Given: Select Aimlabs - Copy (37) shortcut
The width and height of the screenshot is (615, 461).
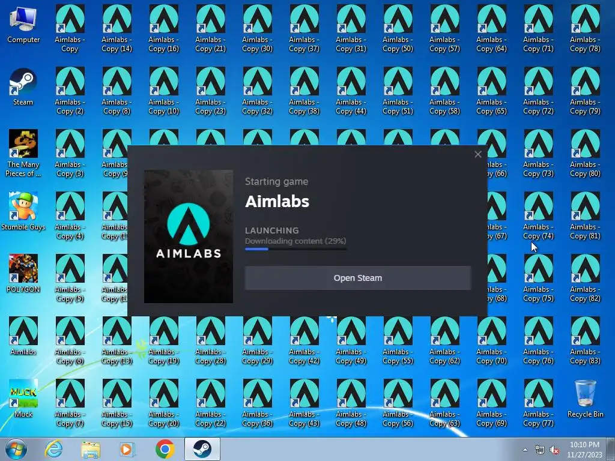Looking at the screenshot, I should pyautogui.click(x=304, y=29).
